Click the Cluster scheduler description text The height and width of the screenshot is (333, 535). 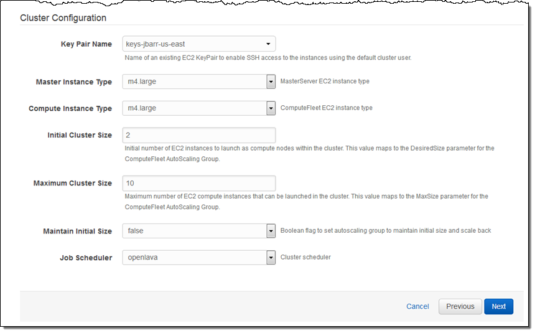(305, 256)
